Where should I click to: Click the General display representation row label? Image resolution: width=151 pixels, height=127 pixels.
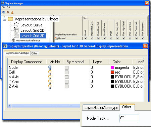pos(62,38)
